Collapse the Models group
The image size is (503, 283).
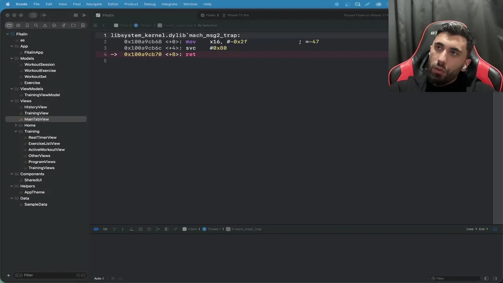pyautogui.click(x=11, y=59)
